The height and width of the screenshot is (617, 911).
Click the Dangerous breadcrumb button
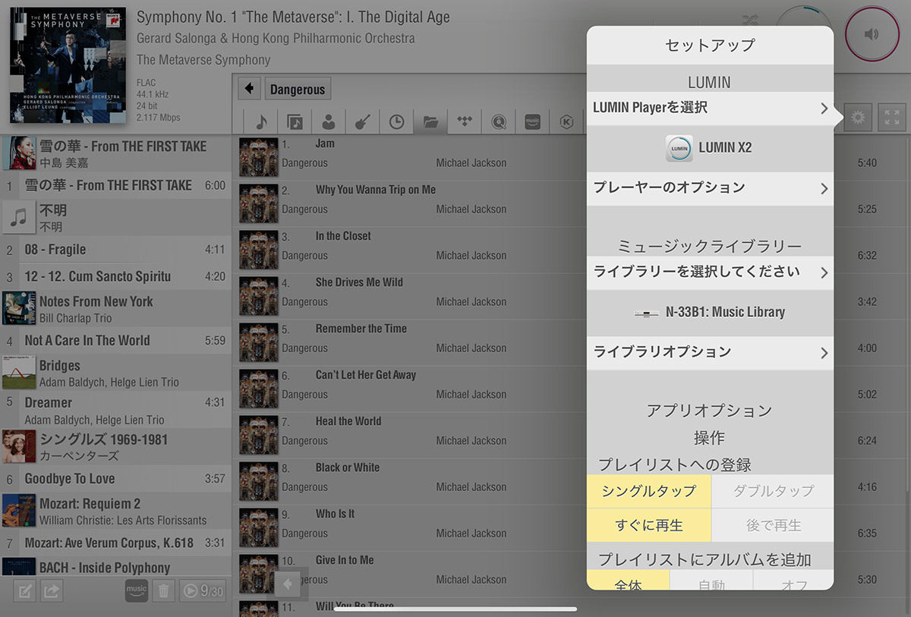(298, 90)
